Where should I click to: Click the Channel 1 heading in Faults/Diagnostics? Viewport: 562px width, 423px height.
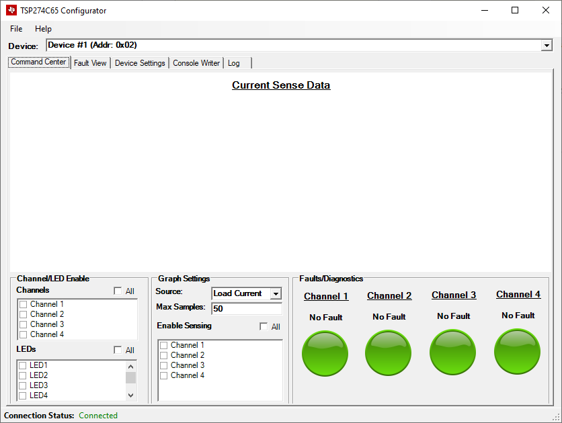[326, 297]
